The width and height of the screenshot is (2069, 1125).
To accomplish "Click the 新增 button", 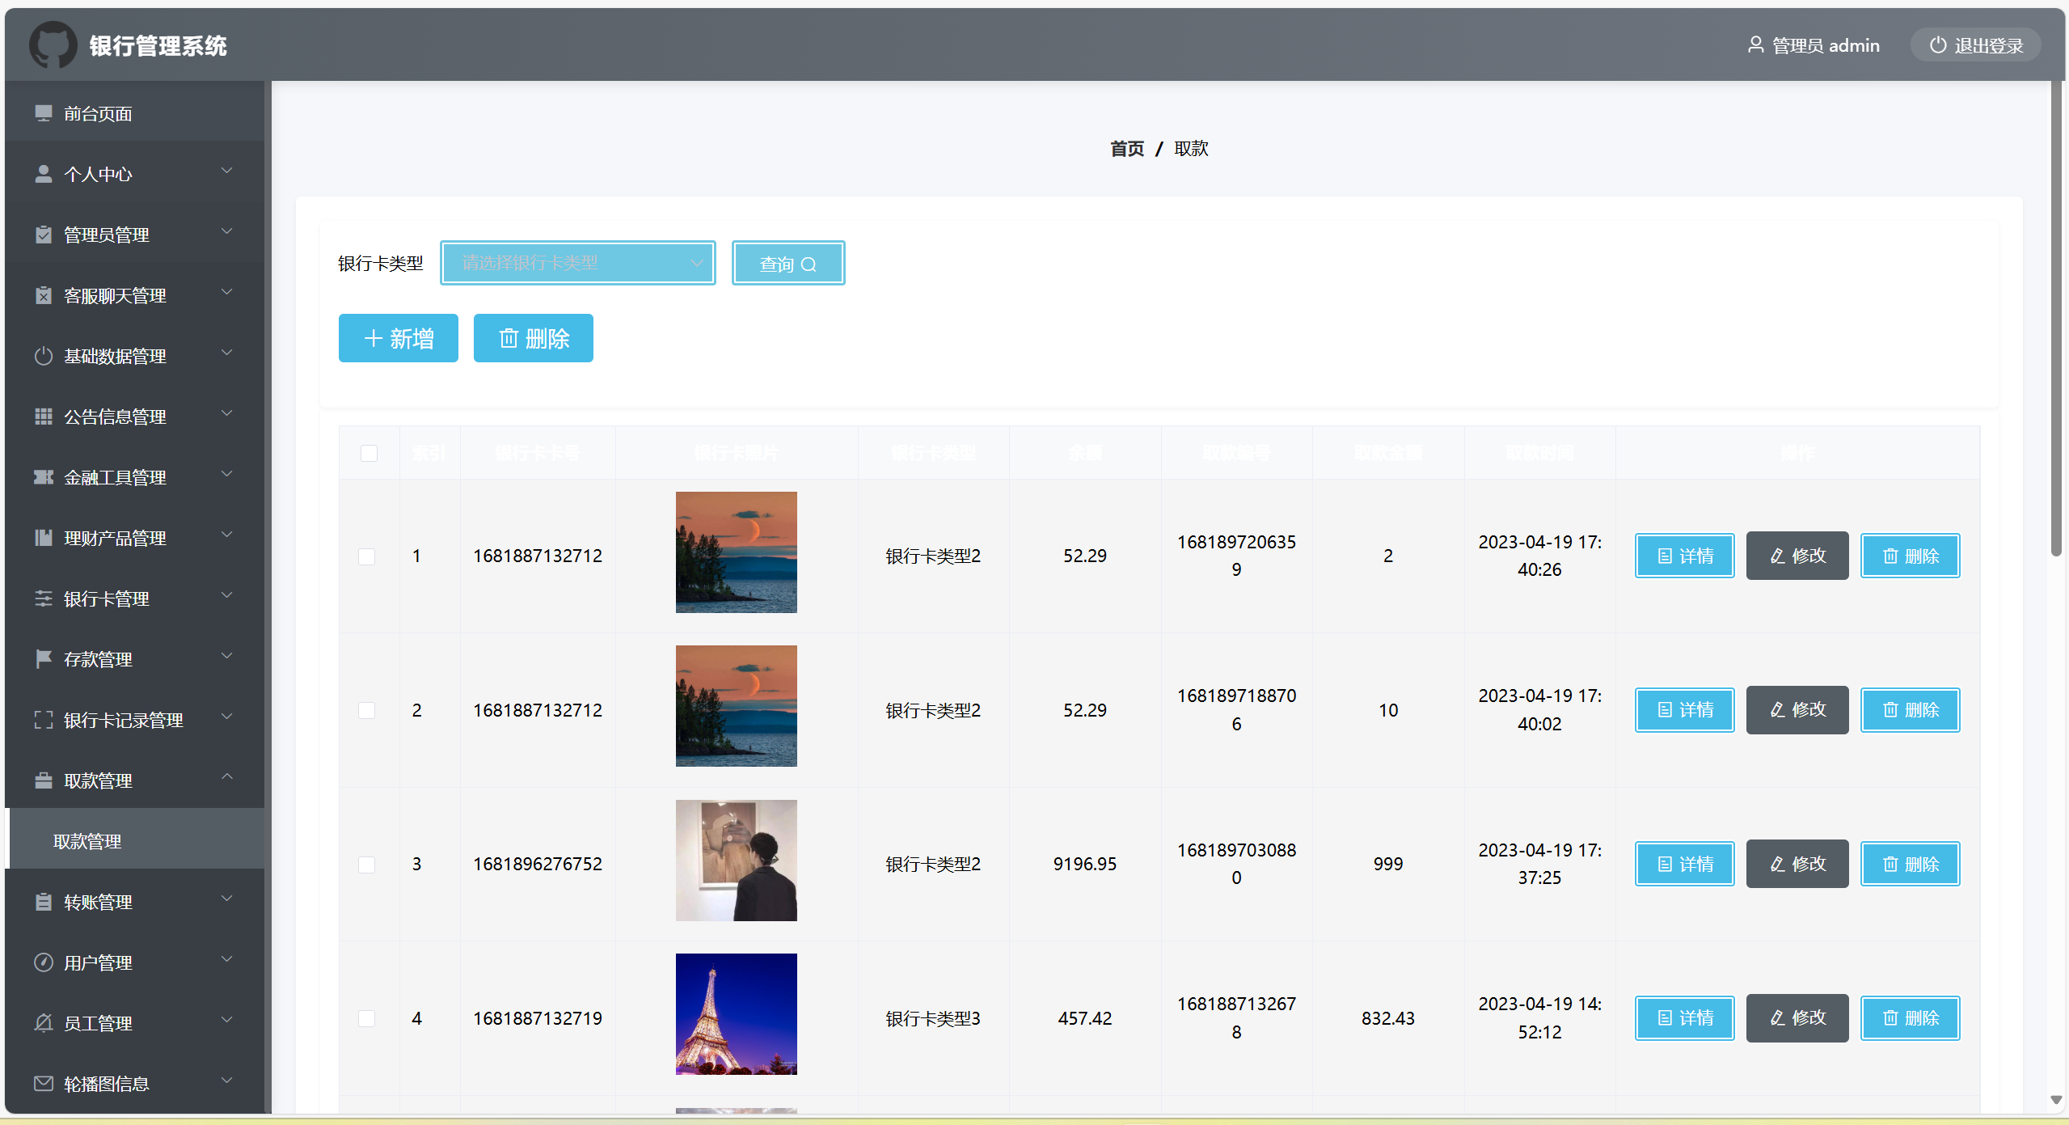I will 398,338.
